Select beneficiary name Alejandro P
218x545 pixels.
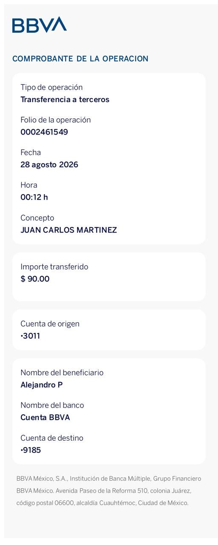point(42,385)
